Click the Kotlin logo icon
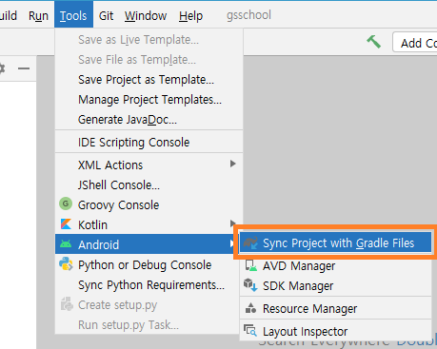This screenshot has height=349, width=437. point(66,224)
